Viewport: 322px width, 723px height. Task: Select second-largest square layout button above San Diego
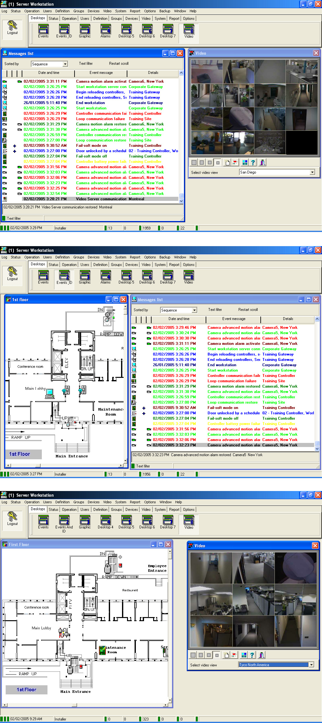coord(202,163)
